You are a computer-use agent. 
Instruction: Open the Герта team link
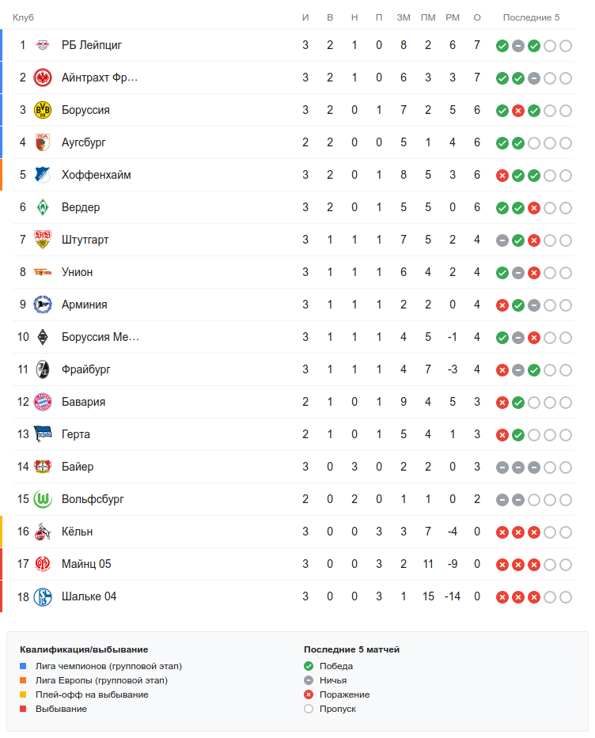(76, 434)
